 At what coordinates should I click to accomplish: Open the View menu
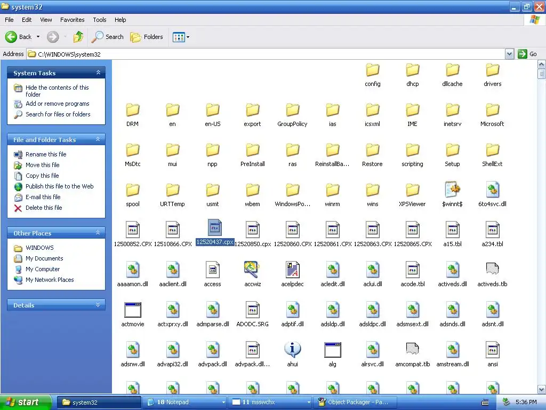click(x=46, y=20)
